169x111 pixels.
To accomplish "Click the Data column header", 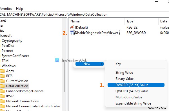I will tap(164, 21).
